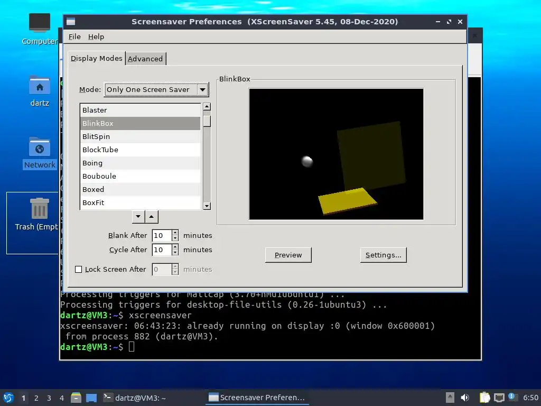Choose Boing screensaver
The height and width of the screenshot is (406, 541).
click(140, 163)
